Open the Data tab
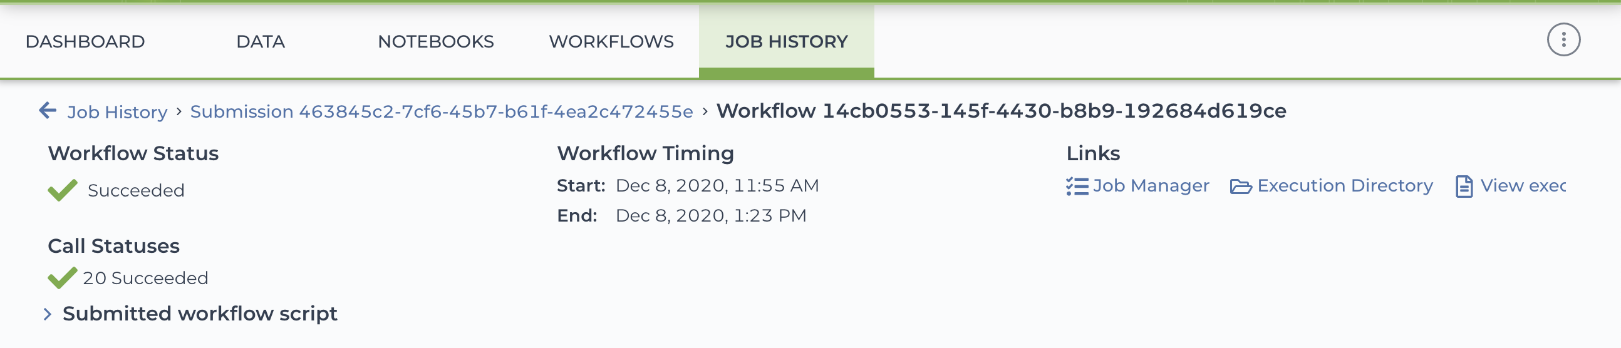The width and height of the screenshot is (1621, 348). [261, 41]
